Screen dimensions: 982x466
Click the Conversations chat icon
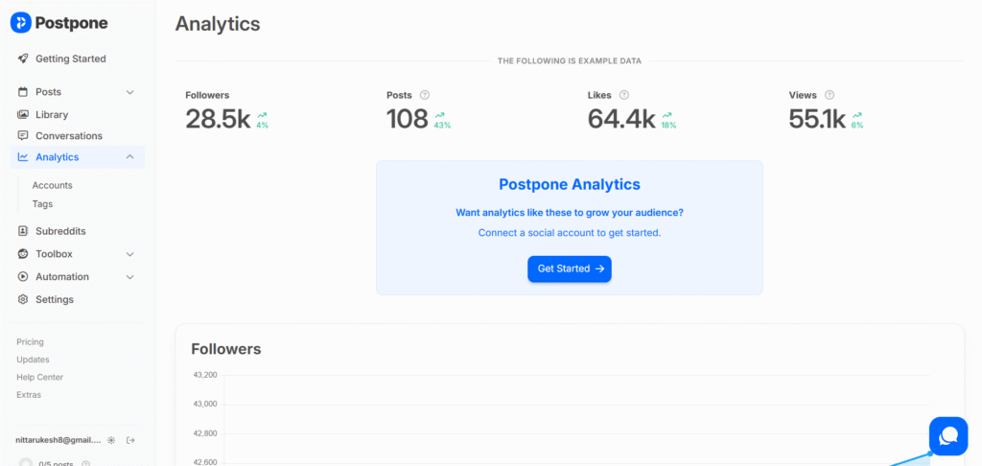(x=23, y=136)
